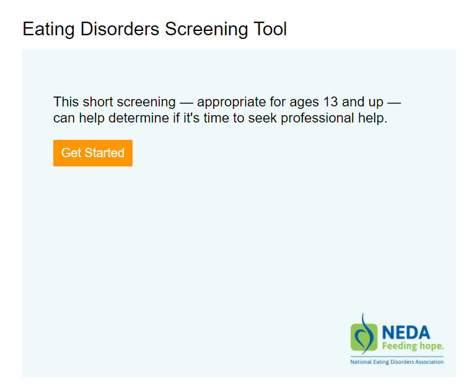Click the "ages 13 and up" text
Image resolution: width=474 pixels, height=391 pixels.
click(329, 102)
